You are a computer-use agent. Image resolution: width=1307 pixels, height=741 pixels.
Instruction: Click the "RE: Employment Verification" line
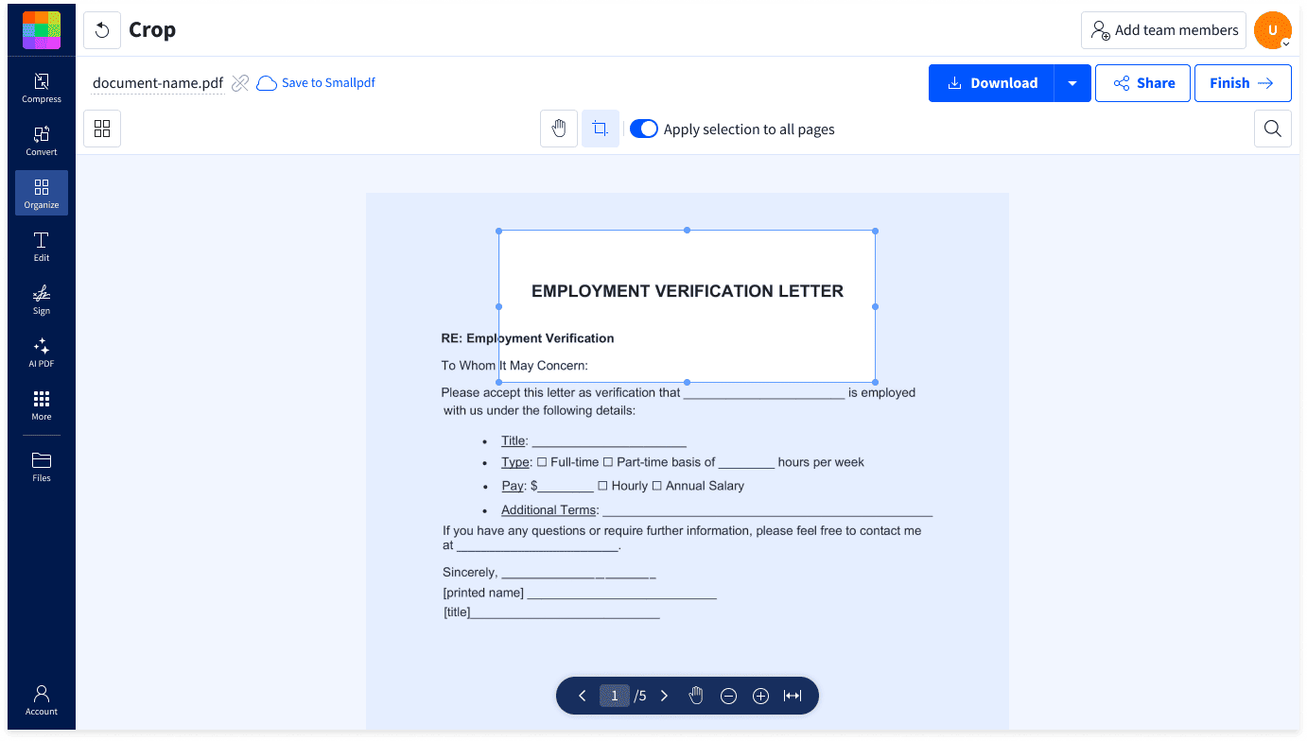pos(528,338)
